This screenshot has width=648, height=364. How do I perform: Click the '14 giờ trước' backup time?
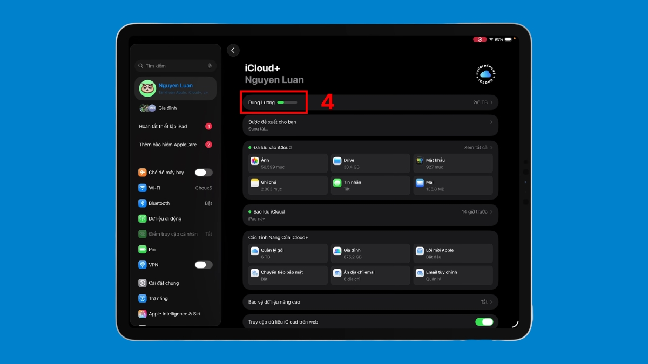[x=475, y=212]
